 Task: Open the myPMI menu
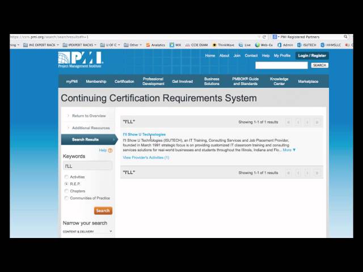72,82
